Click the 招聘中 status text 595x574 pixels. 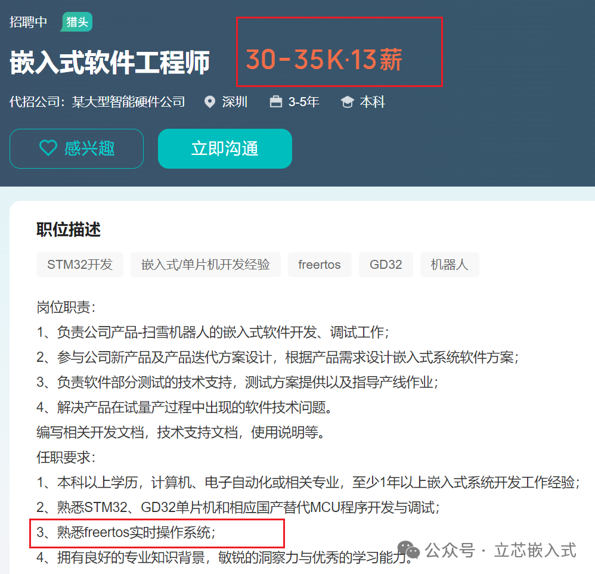pyautogui.click(x=28, y=22)
